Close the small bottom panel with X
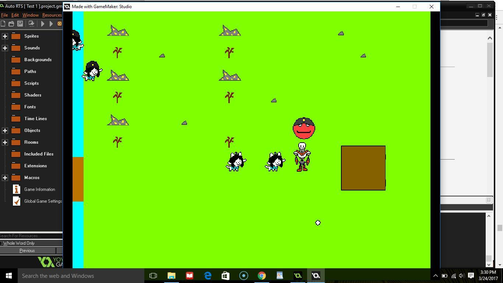 point(489,200)
